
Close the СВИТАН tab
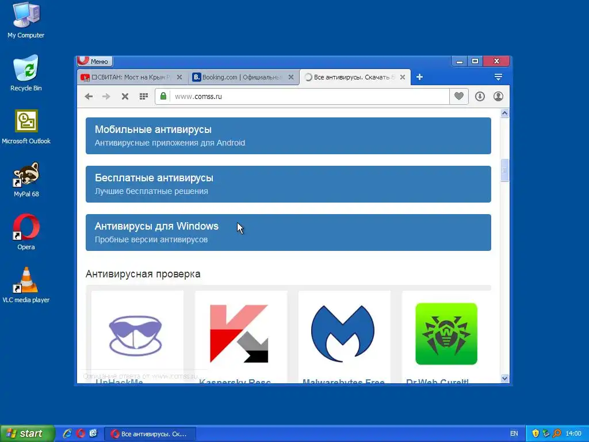(179, 77)
